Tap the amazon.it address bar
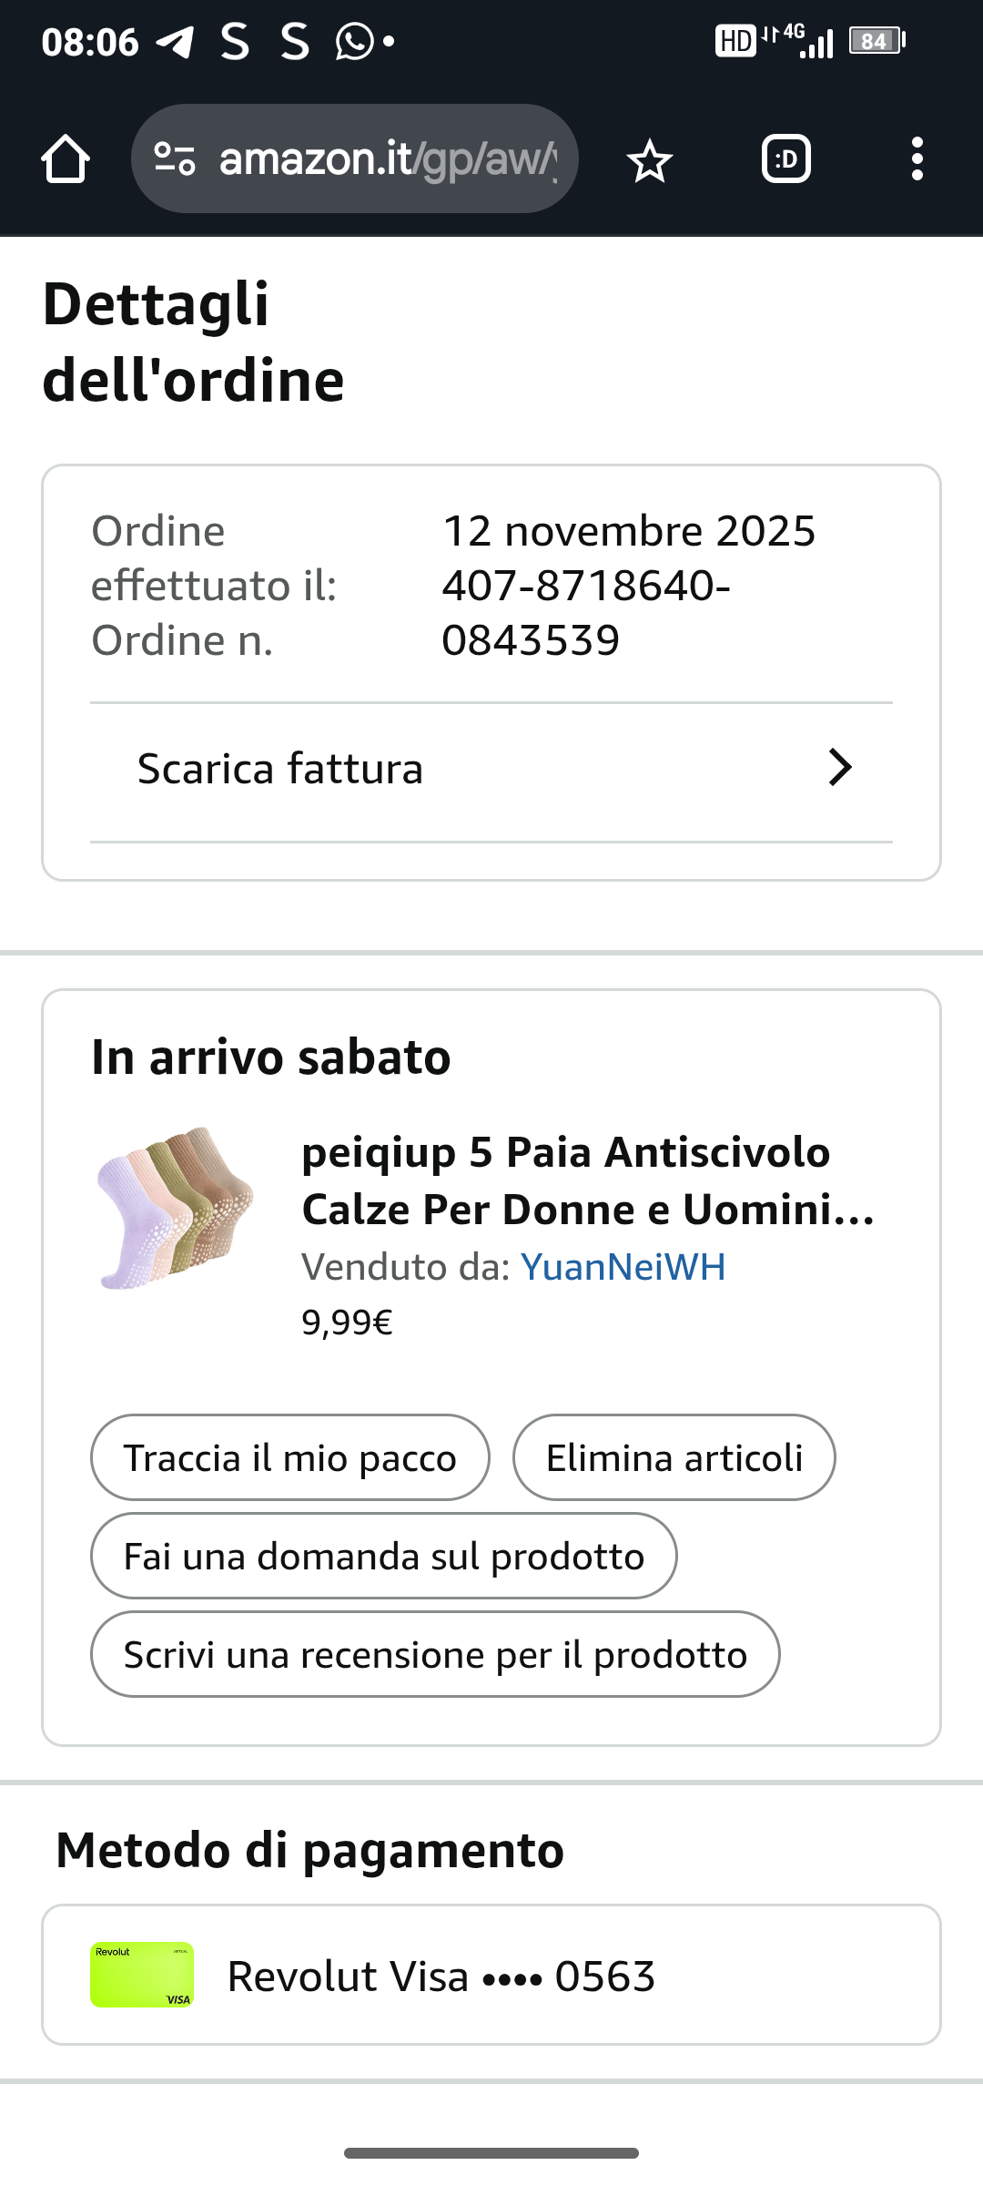 coord(387,159)
